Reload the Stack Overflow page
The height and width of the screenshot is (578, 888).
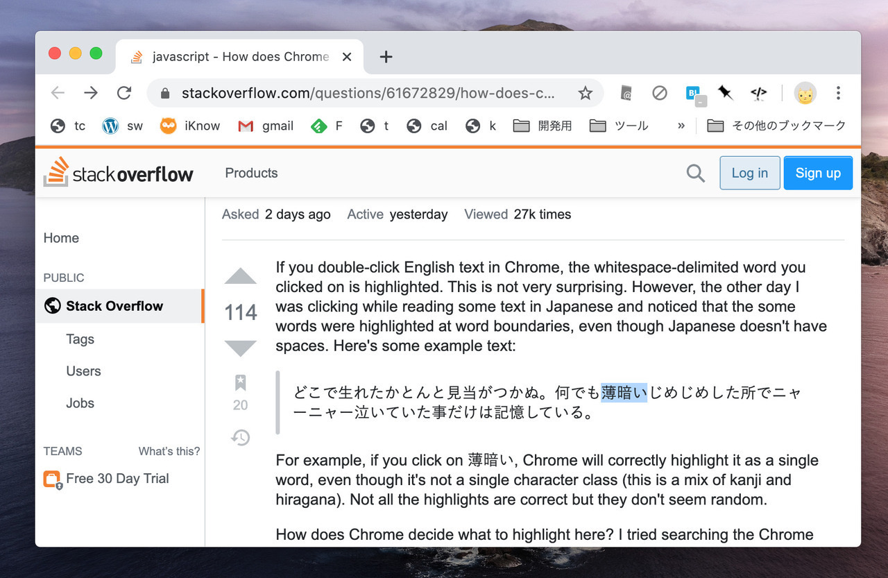124,93
